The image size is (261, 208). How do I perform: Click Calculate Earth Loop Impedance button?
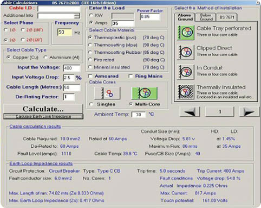click(x=43, y=116)
